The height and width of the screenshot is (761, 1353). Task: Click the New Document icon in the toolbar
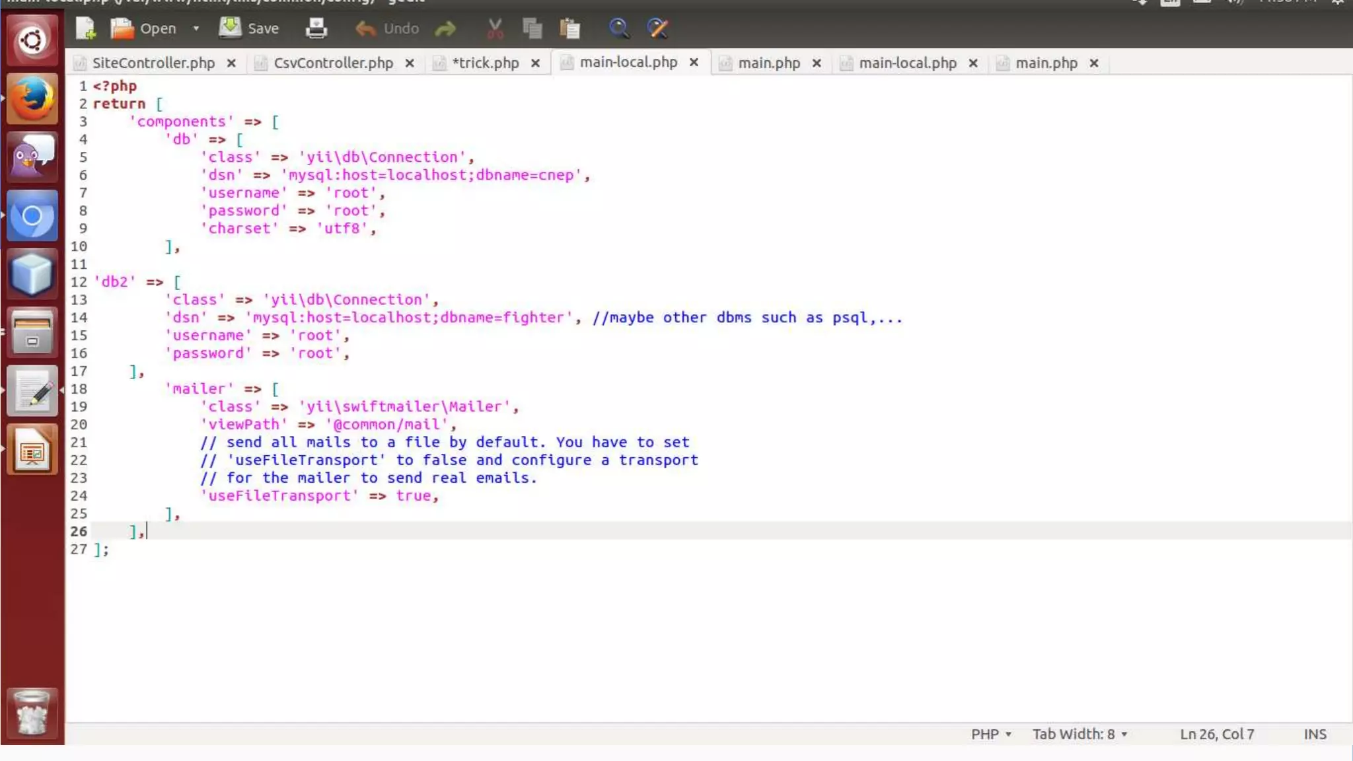(86, 28)
